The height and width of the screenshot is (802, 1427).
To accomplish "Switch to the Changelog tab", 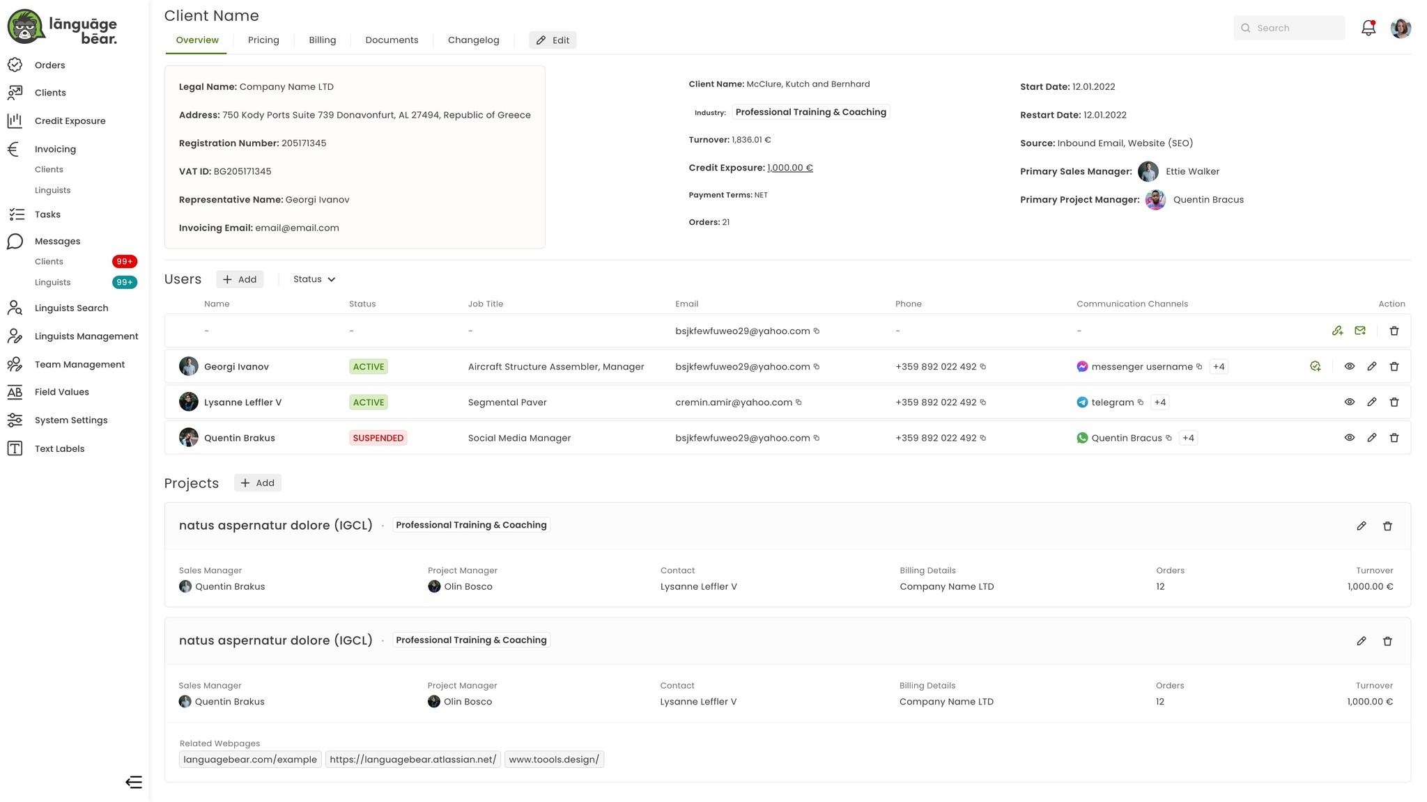I will 473,40.
